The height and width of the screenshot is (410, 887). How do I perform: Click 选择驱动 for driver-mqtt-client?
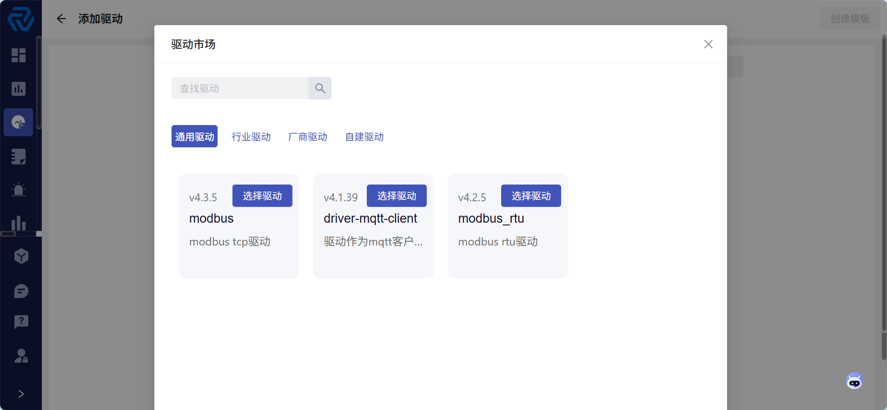(397, 196)
